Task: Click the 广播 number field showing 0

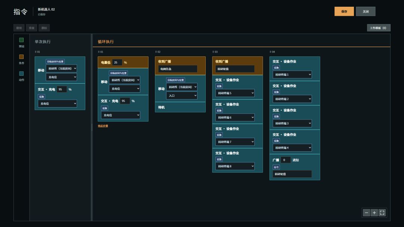Action: 285,160
